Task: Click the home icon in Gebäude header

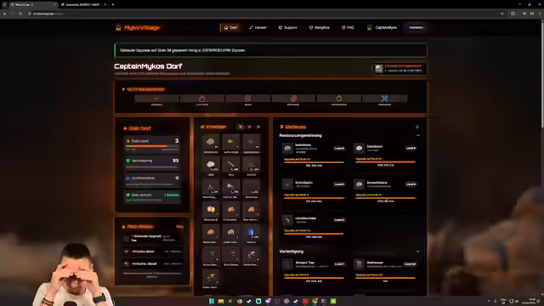Action: point(417,127)
